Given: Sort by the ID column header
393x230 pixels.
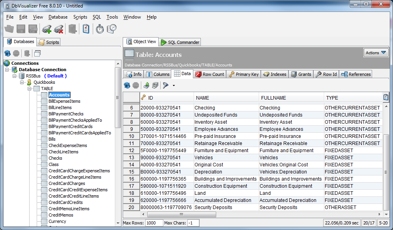Looking at the screenshot, I should [167, 98].
